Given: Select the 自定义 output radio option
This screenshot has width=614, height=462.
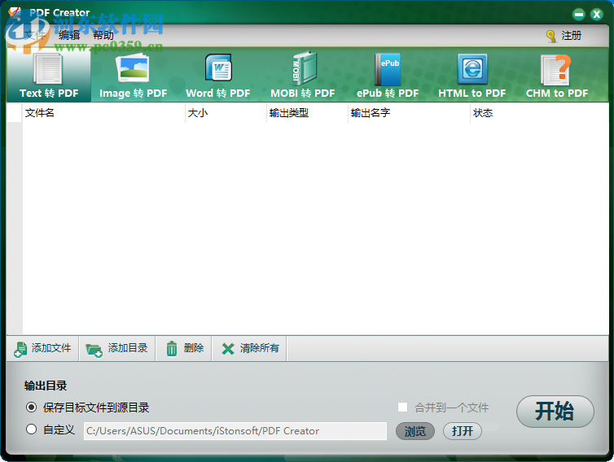Looking at the screenshot, I should pos(31,429).
